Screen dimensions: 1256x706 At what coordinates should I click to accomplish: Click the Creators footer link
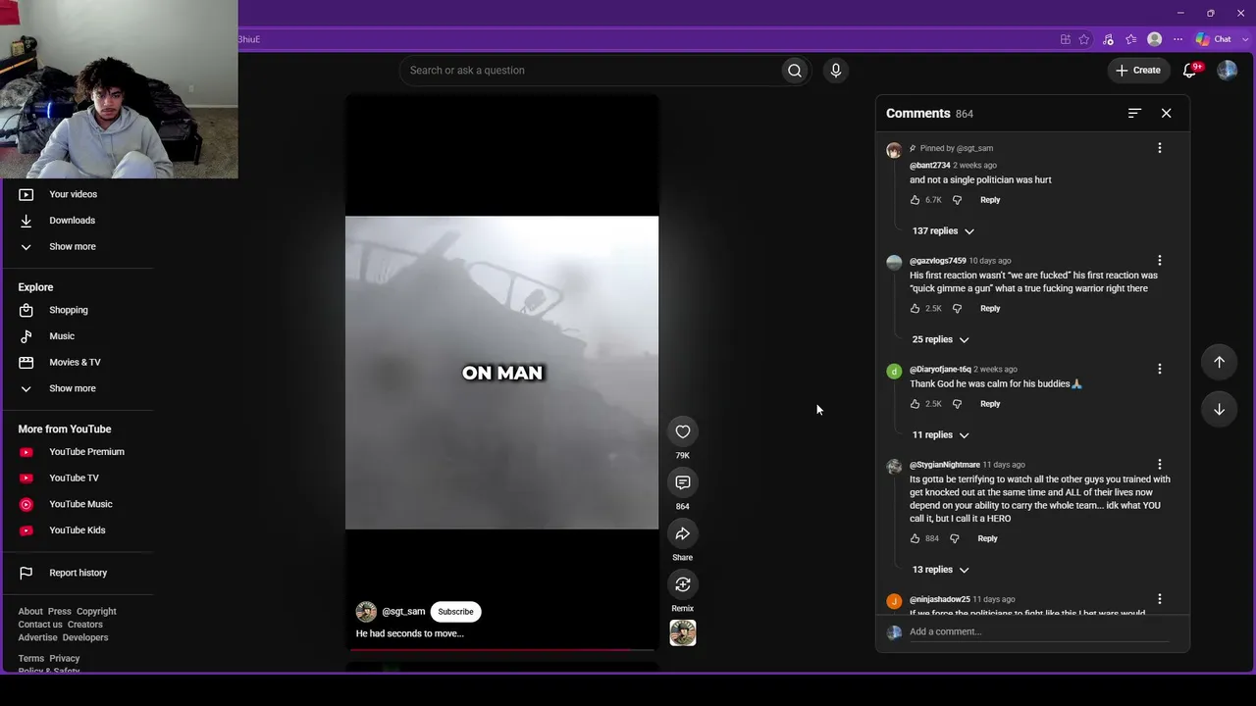85,625
